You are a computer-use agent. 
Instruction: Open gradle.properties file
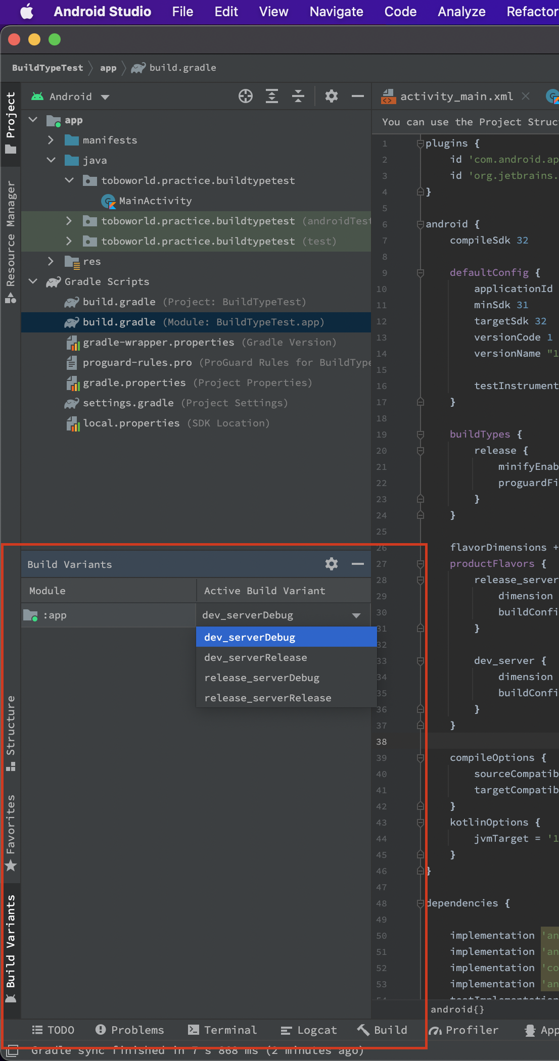coord(197,382)
